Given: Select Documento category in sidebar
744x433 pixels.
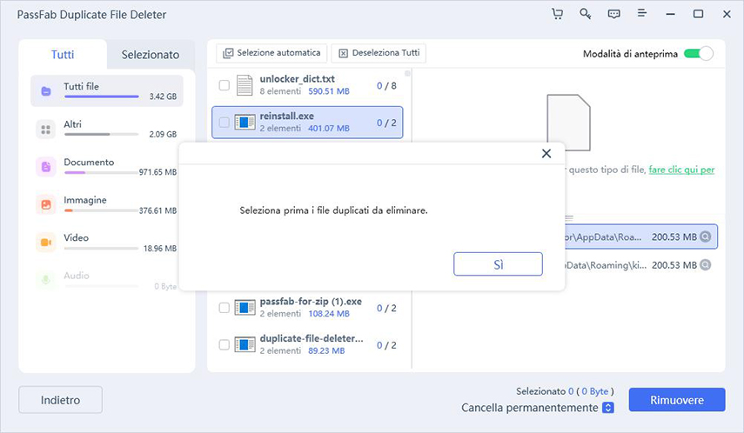Looking at the screenshot, I should [x=88, y=163].
